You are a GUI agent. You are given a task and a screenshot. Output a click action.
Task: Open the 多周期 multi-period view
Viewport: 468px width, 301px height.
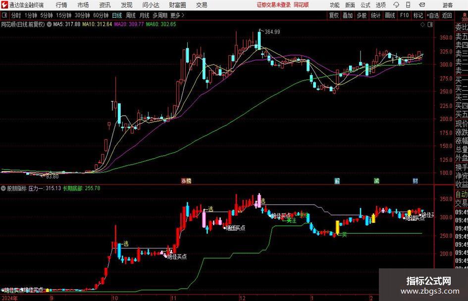pos(160,15)
